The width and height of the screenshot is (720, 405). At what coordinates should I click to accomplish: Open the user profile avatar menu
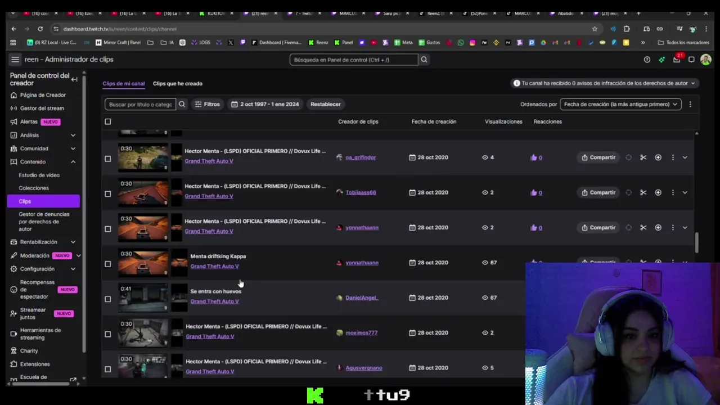(x=705, y=60)
